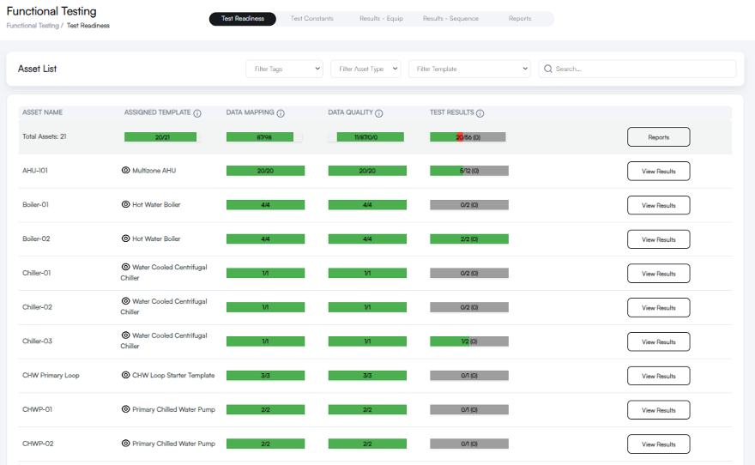Click the search magnifier icon
This screenshot has width=755, height=465.
548,69
